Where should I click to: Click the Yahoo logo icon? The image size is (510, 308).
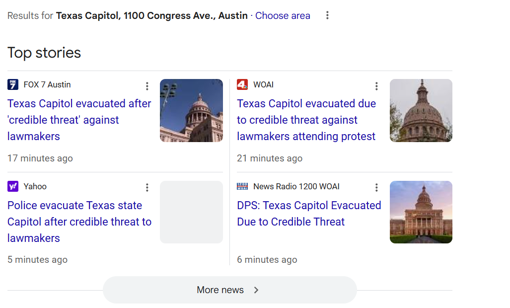click(x=13, y=186)
